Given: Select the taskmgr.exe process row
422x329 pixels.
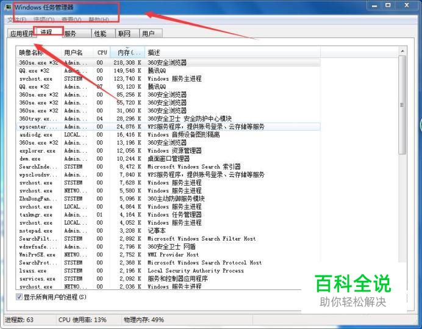Looking at the screenshot, I should coord(168,215).
